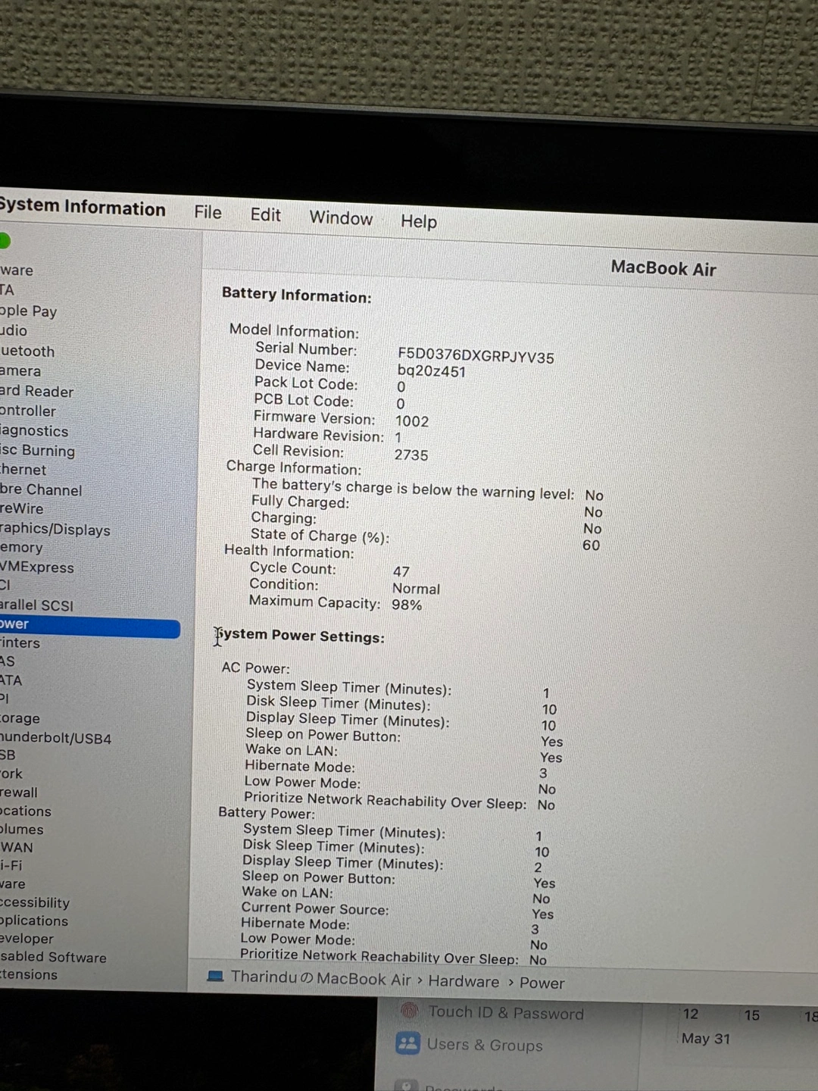Viewport: 818px width, 1091px height.
Task: Click Tharindu's MacBook Air in path bar
Action: [321, 978]
